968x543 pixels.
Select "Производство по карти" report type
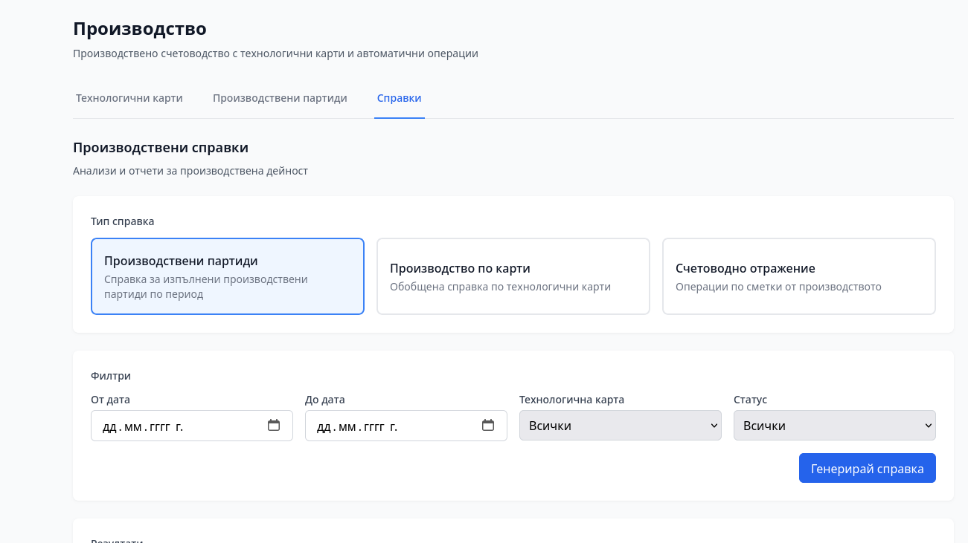coord(513,276)
